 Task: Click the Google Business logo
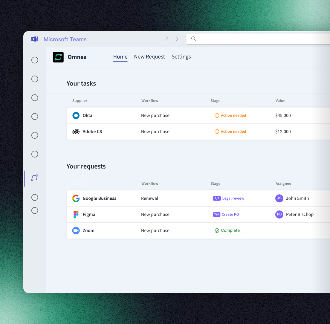click(x=76, y=198)
